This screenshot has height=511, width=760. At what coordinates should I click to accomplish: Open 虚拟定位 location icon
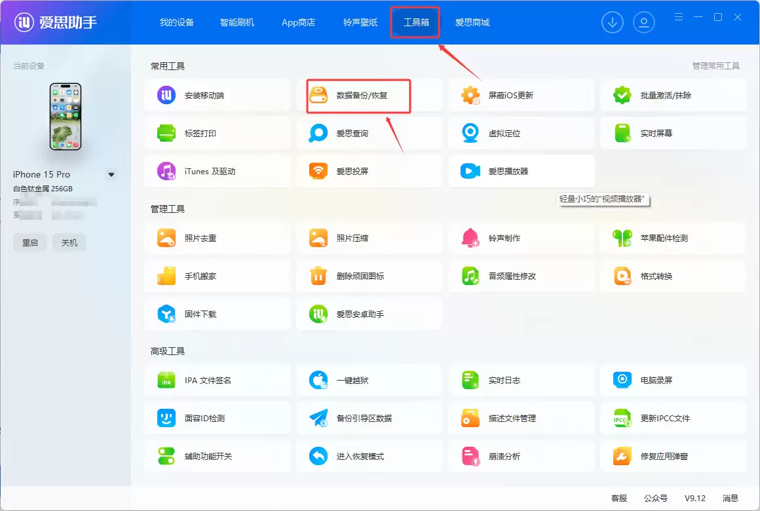(x=470, y=133)
